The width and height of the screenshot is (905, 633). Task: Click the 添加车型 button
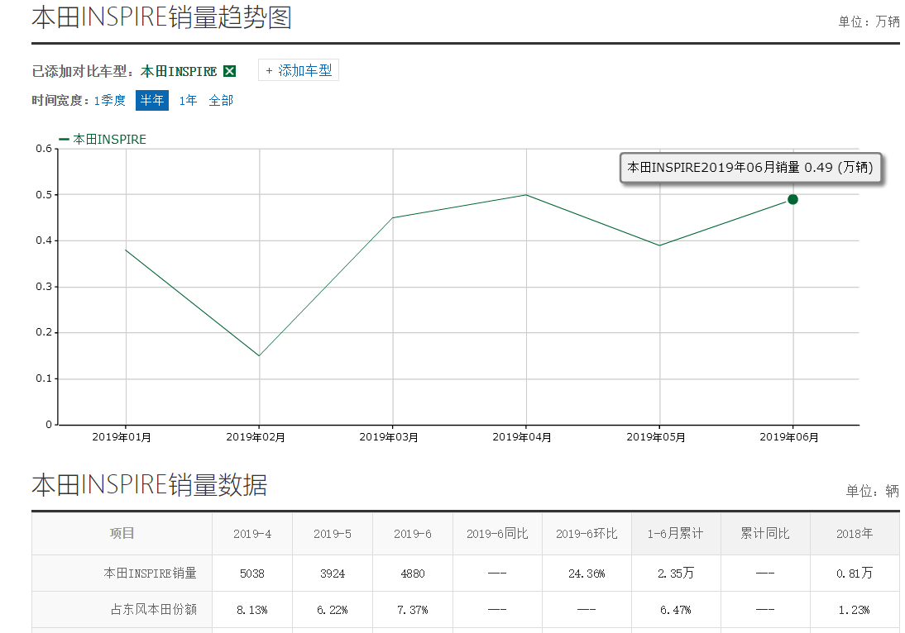tap(299, 70)
